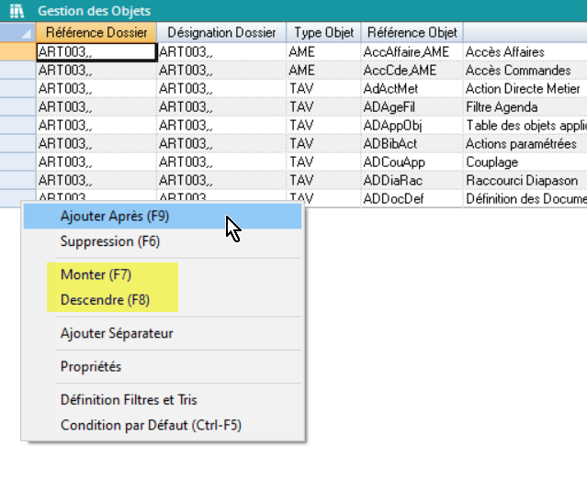The image size is (587, 479).
Task: Choose 'Suppression (F6)' menu entry
Action: (x=109, y=242)
